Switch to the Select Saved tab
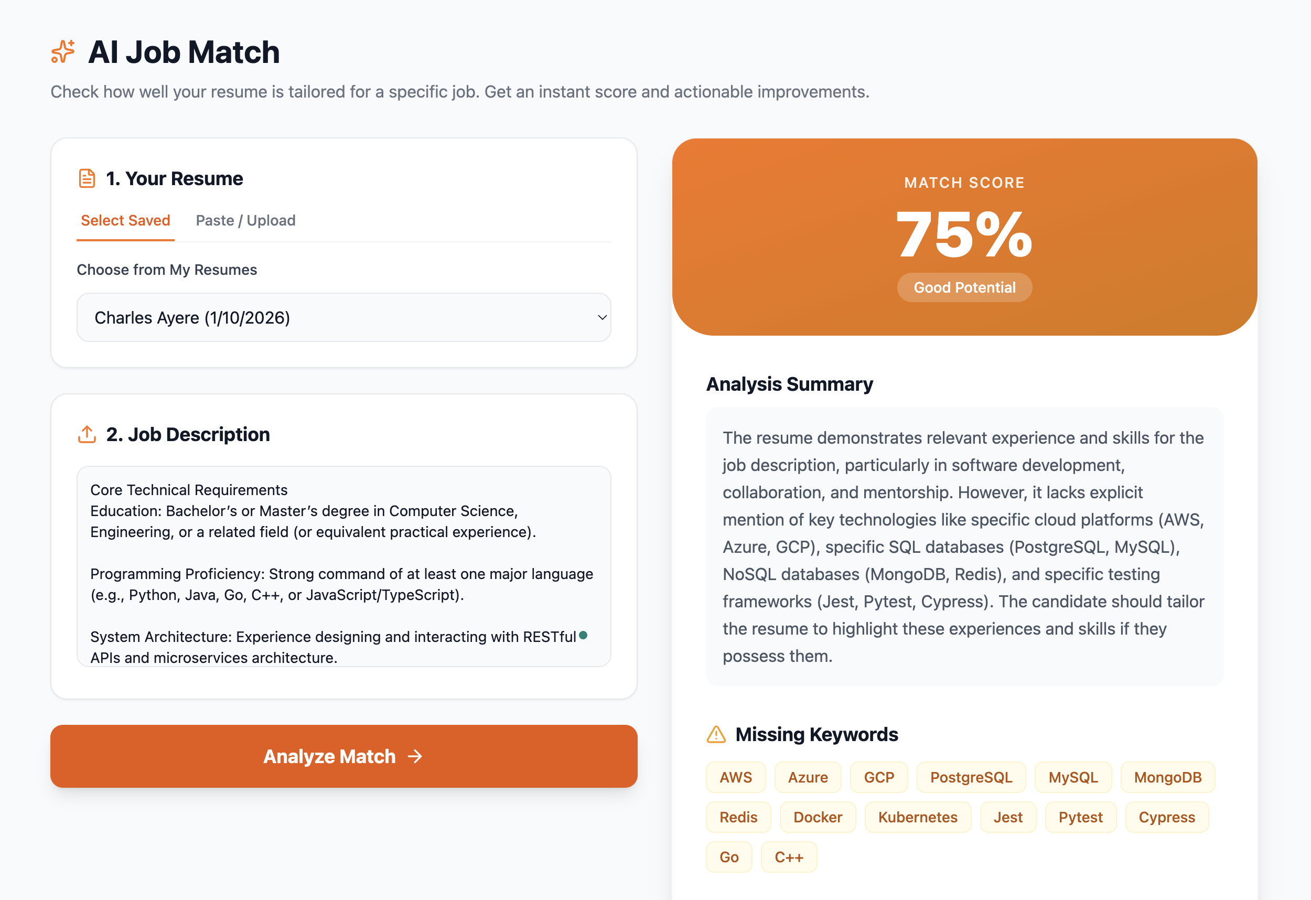Image resolution: width=1311 pixels, height=900 pixels. [125, 220]
